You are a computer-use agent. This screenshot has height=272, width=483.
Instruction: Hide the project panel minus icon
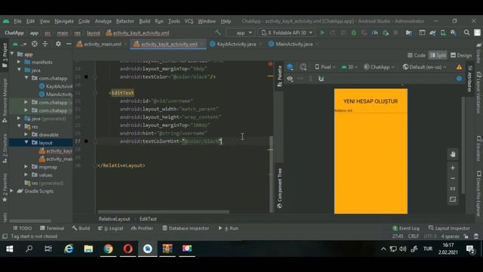69,44
